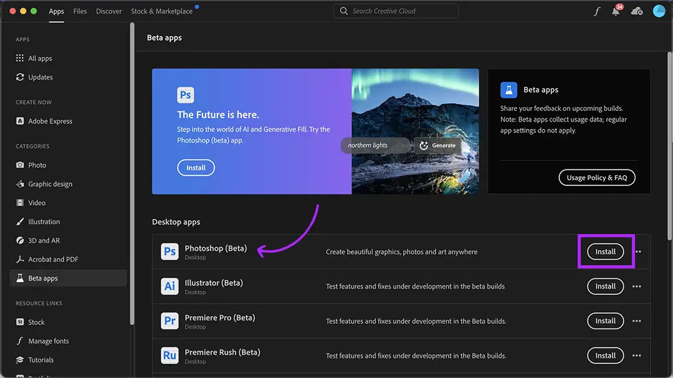Click the Updates refresh icon

click(20, 77)
